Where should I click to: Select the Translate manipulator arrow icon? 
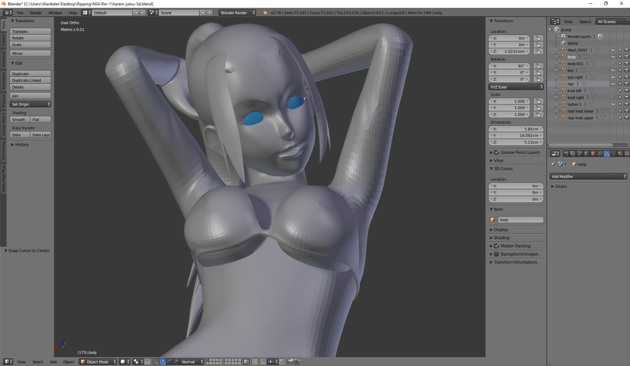(163, 362)
